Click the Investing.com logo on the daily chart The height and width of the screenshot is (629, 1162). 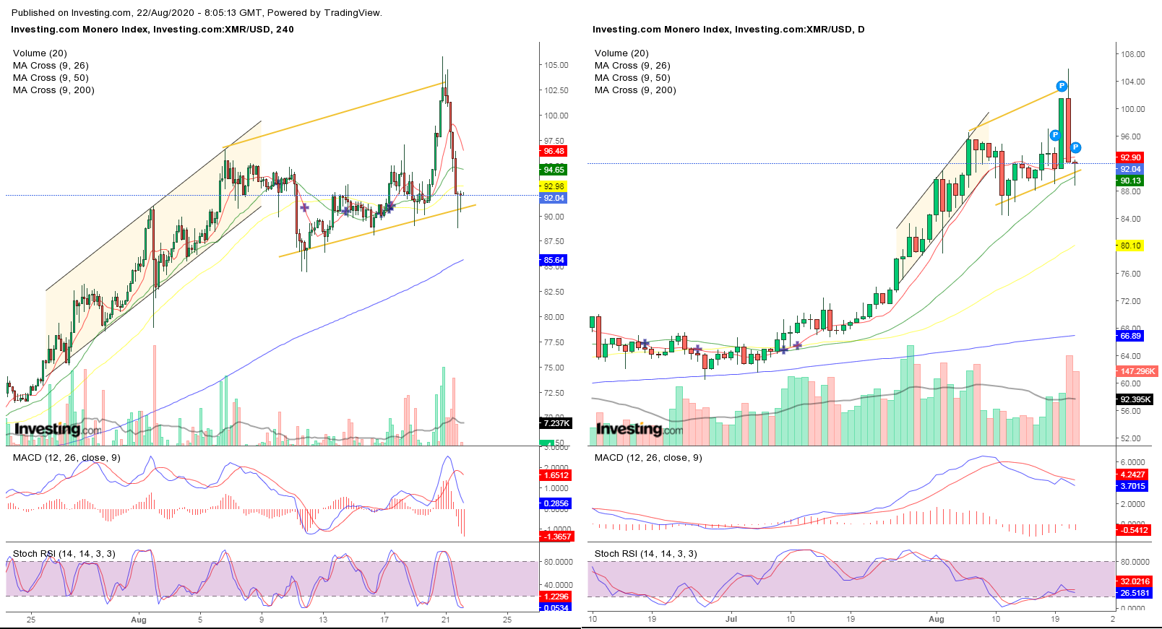point(640,429)
